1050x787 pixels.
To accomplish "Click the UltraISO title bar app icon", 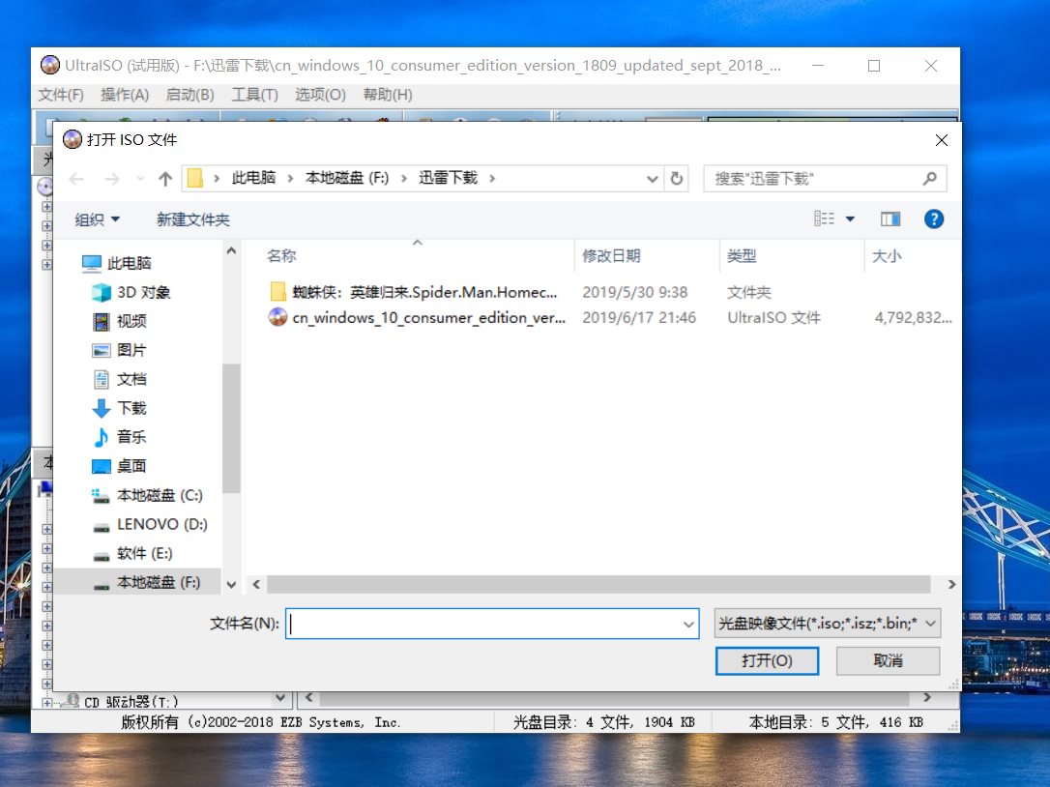I will [50, 65].
